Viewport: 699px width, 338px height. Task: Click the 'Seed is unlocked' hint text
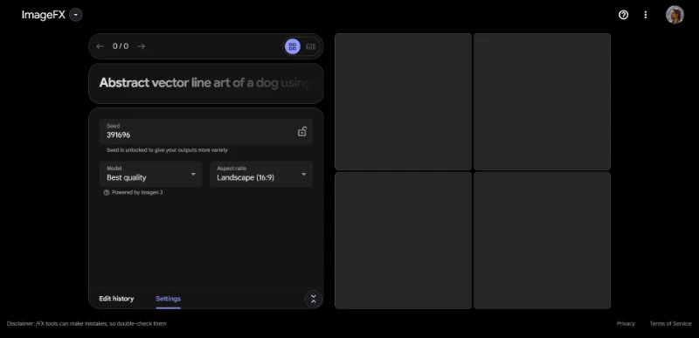pyautogui.click(x=167, y=150)
